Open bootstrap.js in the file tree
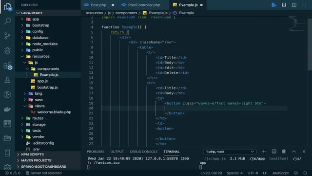312x176 pixels. point(48,87)
